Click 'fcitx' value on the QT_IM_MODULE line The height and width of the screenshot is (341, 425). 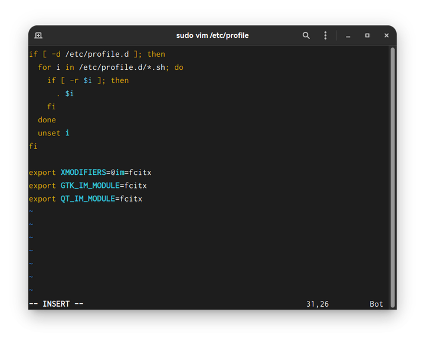131,199
